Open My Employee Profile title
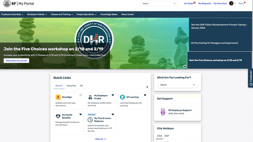 point(101,97)
